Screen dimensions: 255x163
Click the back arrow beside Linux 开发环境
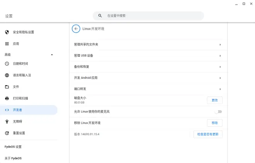point(76,29)
